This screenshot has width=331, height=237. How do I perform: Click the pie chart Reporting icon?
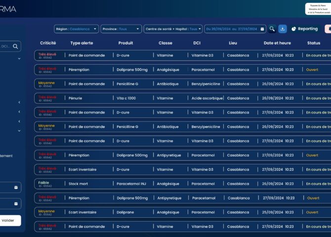(293, 29)
